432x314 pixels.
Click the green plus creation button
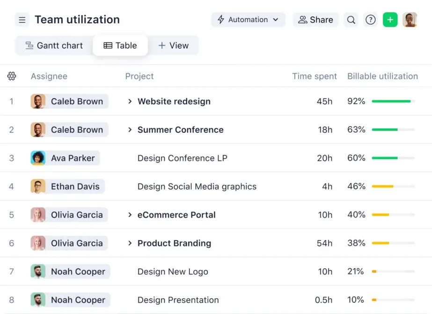[x=390, y=20]
